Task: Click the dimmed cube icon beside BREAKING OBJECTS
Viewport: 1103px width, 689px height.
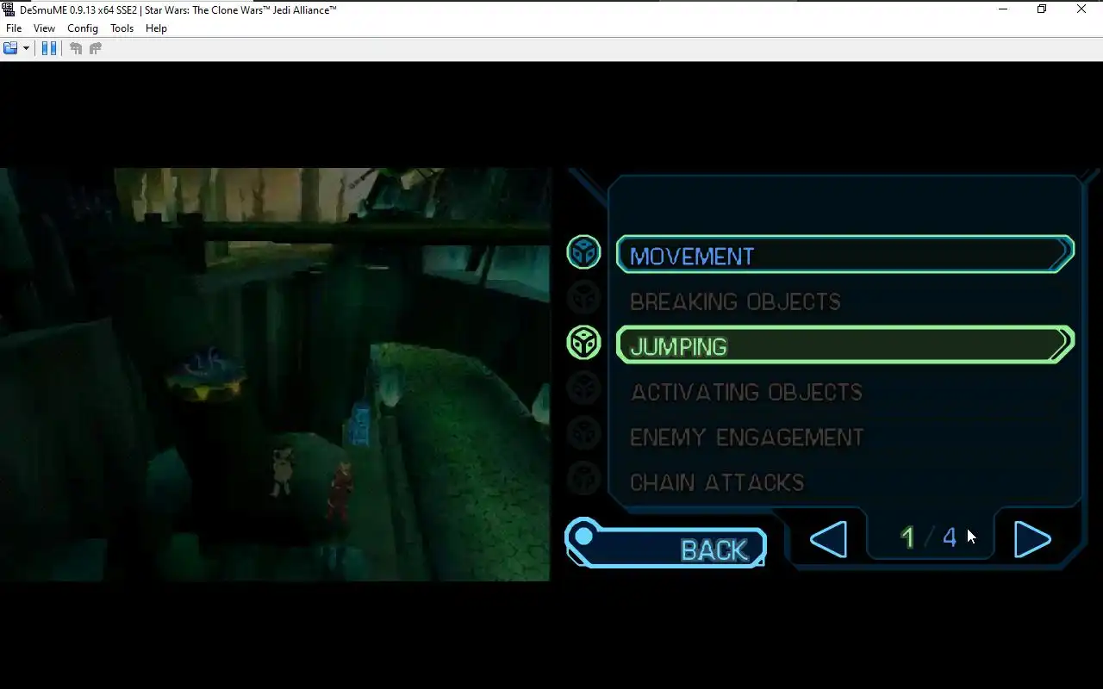Action: point(583,298)
